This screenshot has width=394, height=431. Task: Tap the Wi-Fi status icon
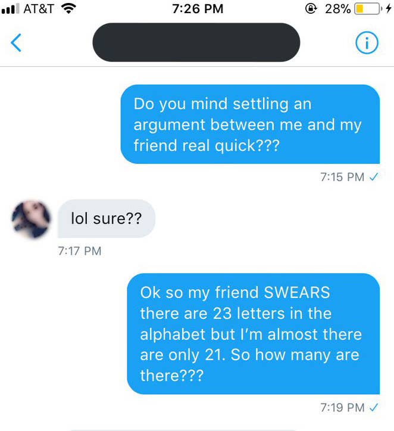click(68, 8)
